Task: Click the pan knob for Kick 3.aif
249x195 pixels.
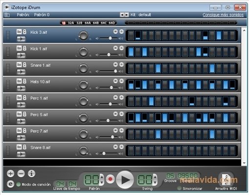Action: point(84,36)
